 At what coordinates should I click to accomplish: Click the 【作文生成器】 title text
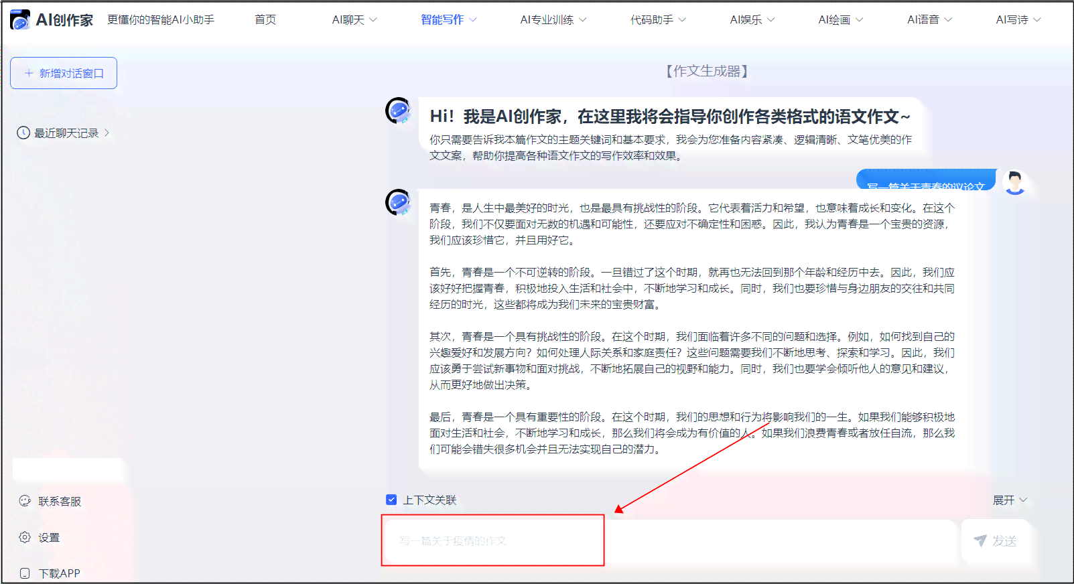coord(707,71)
